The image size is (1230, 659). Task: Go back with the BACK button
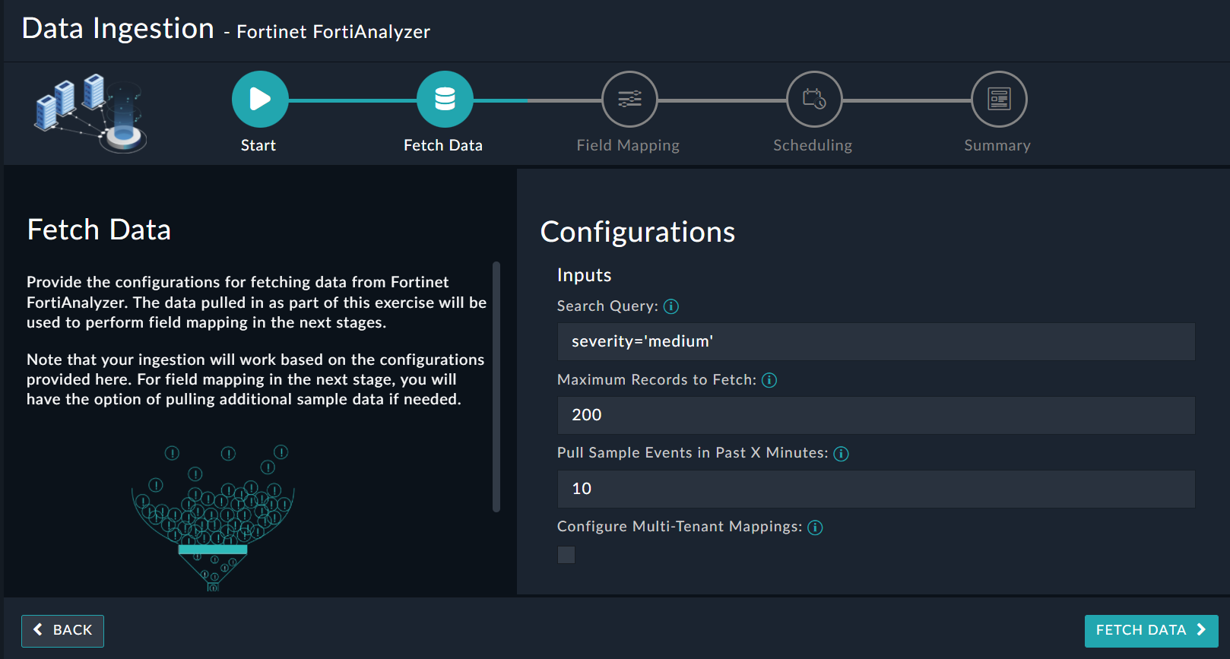click(x=62, y=631)
